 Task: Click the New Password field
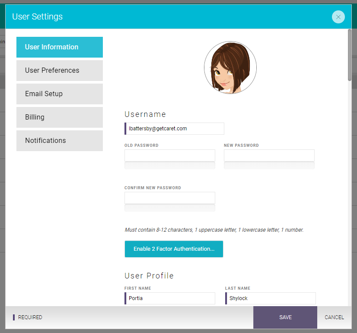pyautogui.click(x=269, y=155)
